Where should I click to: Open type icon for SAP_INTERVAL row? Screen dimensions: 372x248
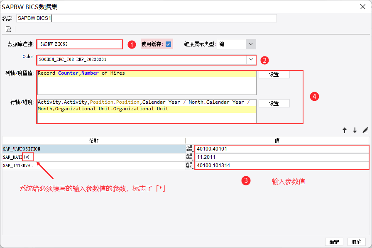(190, 165)
